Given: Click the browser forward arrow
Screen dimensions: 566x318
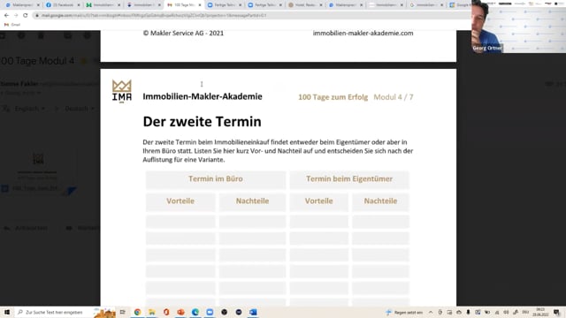Looking at the screenshot, I should point(16,16).
